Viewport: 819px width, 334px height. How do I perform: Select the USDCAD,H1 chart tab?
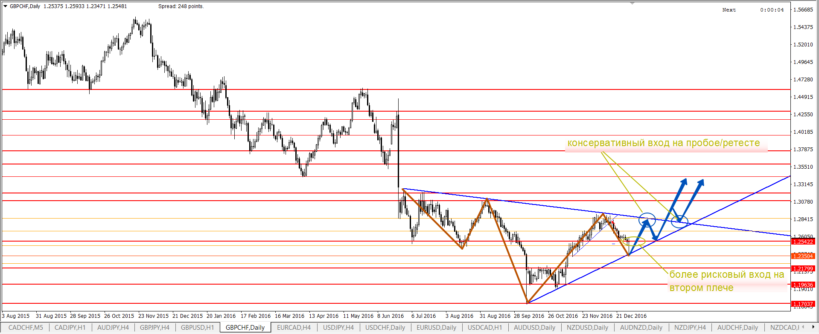485,328
